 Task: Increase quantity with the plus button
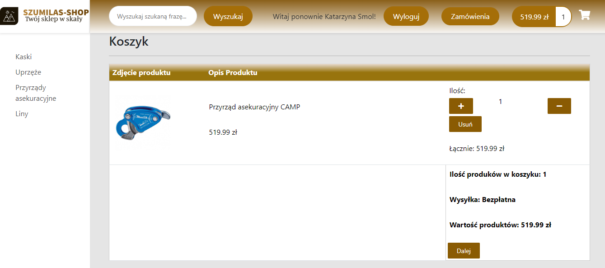(x=461, y=106)
